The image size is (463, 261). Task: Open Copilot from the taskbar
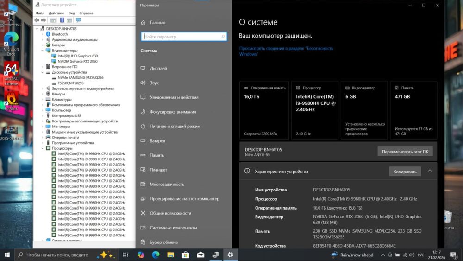141,255
